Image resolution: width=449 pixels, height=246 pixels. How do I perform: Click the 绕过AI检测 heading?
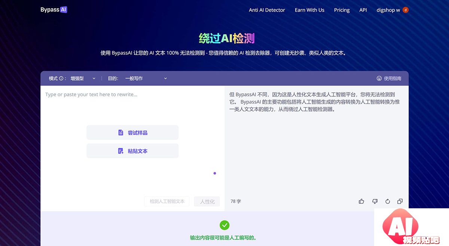pos(227,38)
